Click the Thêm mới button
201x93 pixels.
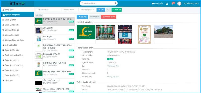coord(117,10)
